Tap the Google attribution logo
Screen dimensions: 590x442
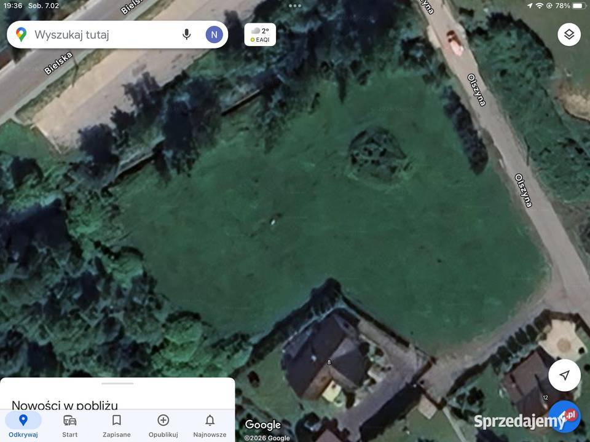pos(262,425)
